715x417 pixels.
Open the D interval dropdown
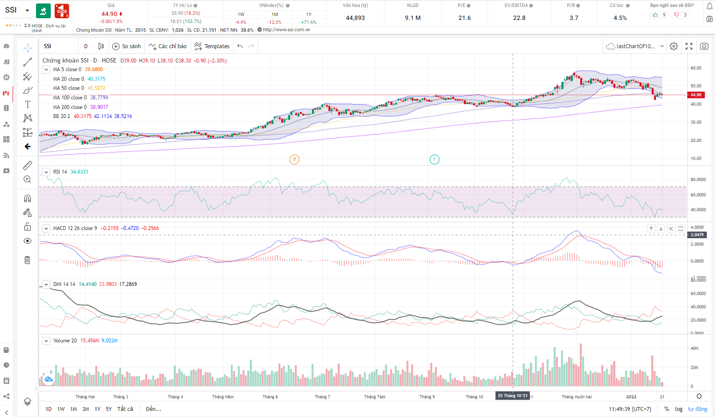(x=86, y=46)
